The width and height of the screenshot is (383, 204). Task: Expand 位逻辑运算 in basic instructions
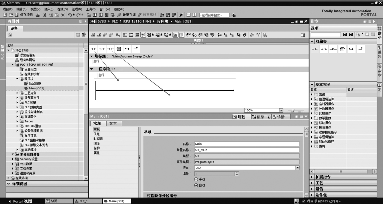[x=312, y=99]
